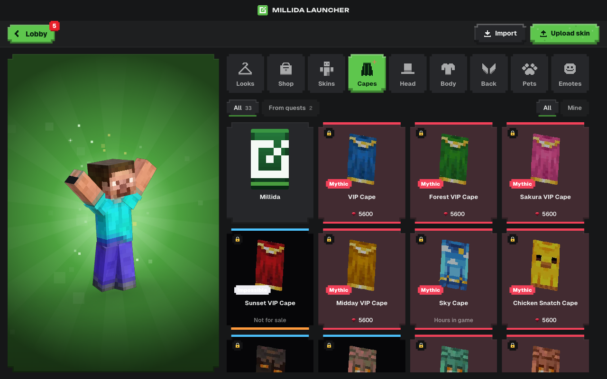Click lock icon on Chicken Snatch Cape
The image size is (607, 379).
[x=513, y=239]
